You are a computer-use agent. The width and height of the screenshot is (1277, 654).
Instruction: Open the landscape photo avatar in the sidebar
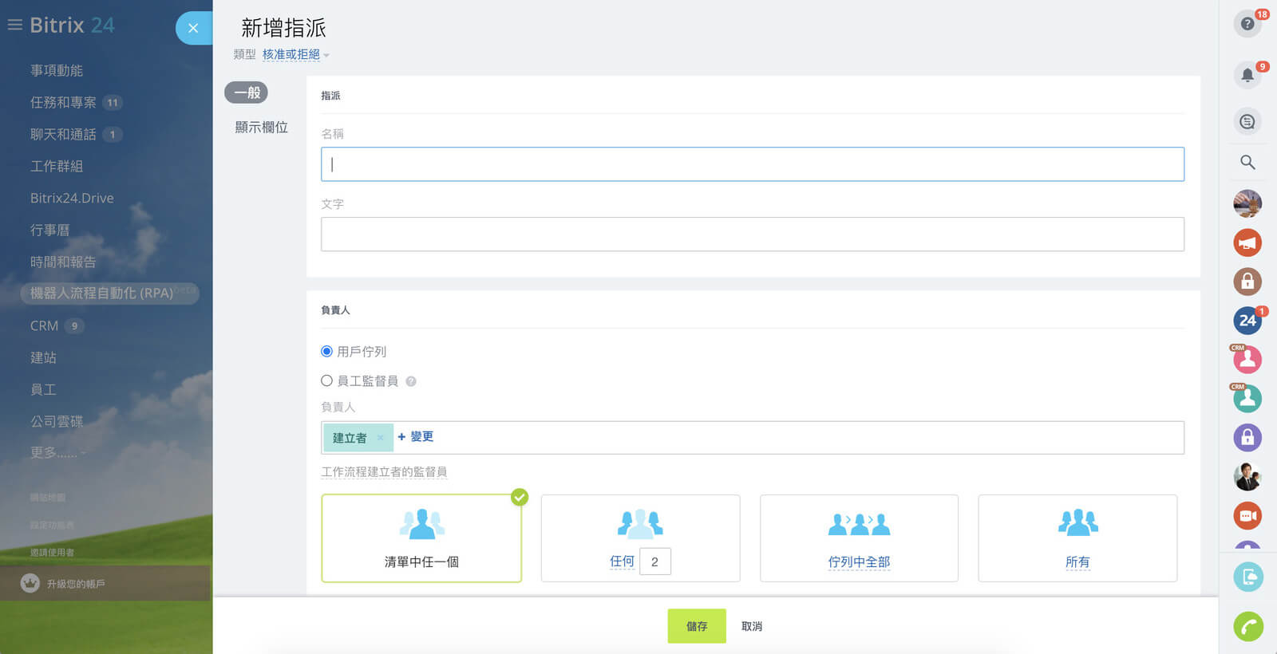[x=1247, y=203]
